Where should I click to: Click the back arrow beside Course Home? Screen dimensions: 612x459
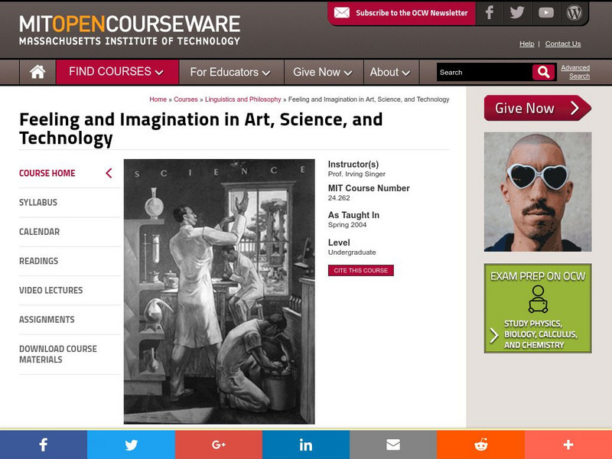point(109,174)
